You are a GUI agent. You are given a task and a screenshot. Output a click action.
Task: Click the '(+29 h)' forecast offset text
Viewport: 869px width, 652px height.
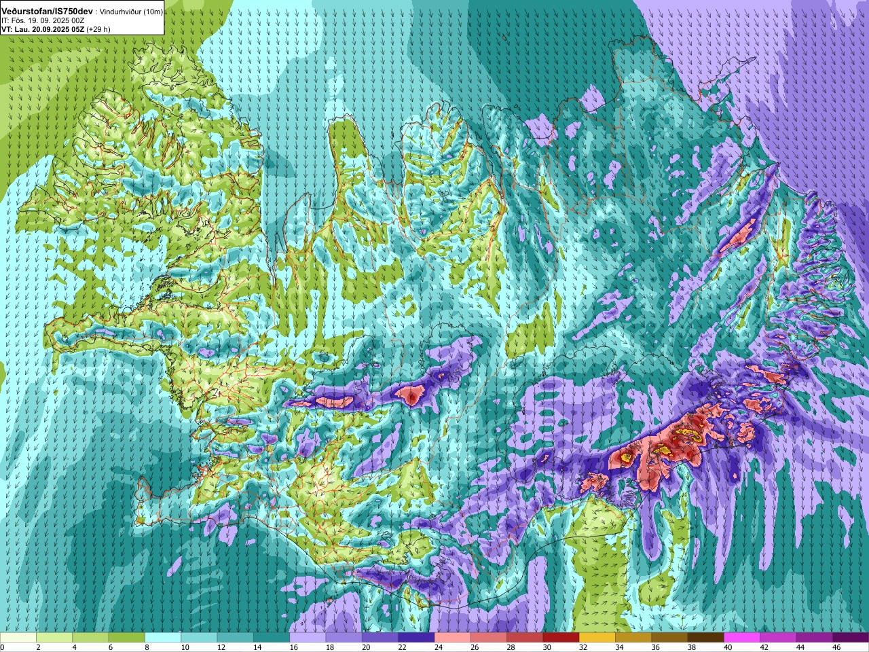98,29
